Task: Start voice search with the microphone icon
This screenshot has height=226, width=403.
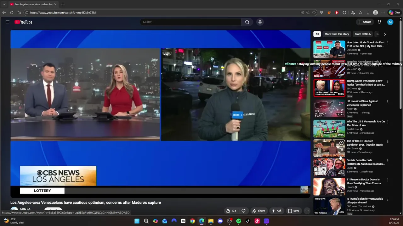Action: coord(260,22)
